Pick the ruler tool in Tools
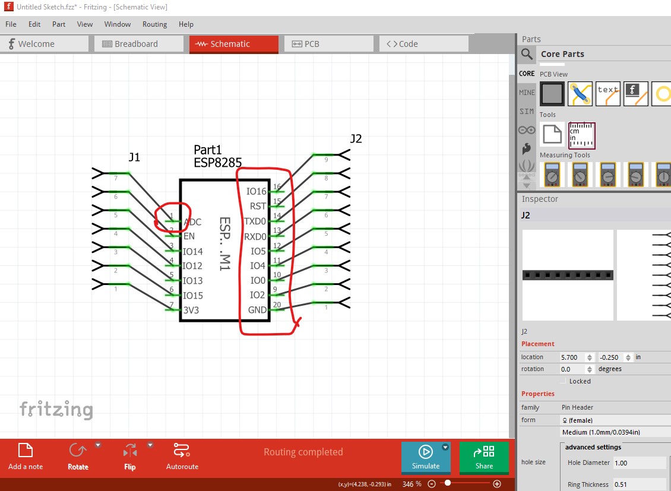671x491 pixels. coord(582,135)
